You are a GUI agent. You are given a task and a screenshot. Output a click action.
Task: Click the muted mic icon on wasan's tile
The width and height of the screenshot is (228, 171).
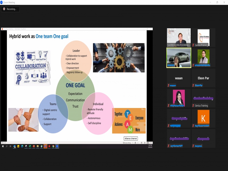click(x=168, y=85)
